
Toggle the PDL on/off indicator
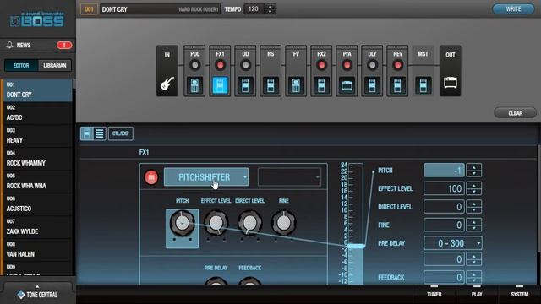194,65
